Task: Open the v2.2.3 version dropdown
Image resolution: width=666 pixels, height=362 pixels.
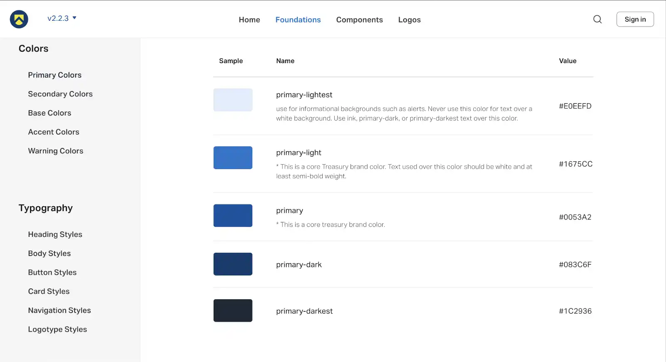Action: click(62, 18)
